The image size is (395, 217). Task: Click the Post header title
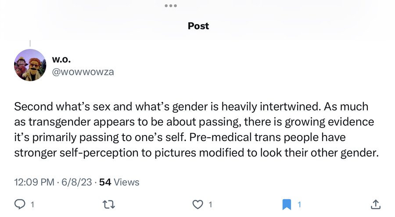pyautogui.click(x=198, y=26)
